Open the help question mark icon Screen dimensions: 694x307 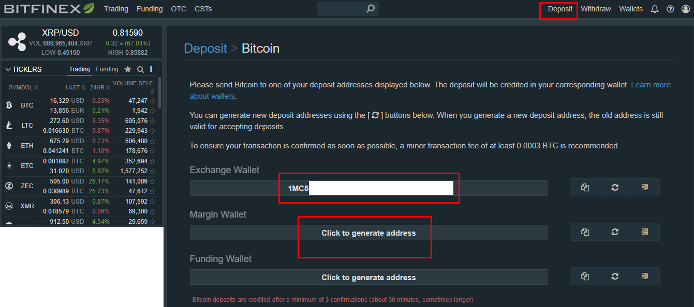pyautogui.click(x=670, y=9)
